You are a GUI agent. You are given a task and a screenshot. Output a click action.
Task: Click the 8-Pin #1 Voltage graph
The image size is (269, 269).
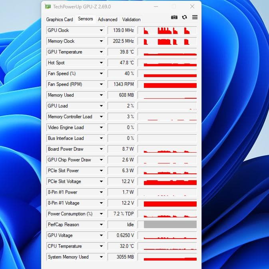coord(167,203)
